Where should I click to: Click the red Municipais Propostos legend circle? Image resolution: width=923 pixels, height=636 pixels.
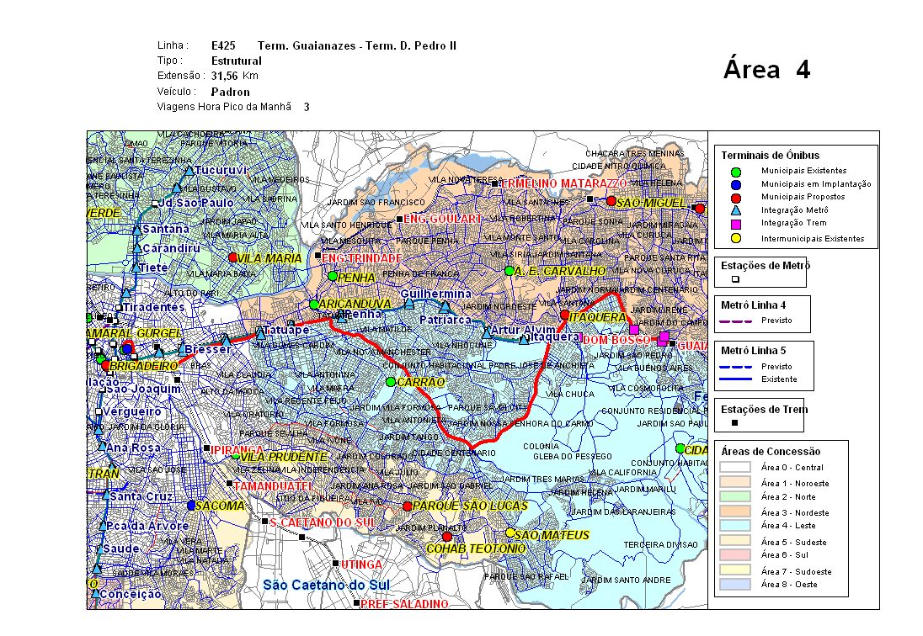pyautogui.click(x=736, y=198)
